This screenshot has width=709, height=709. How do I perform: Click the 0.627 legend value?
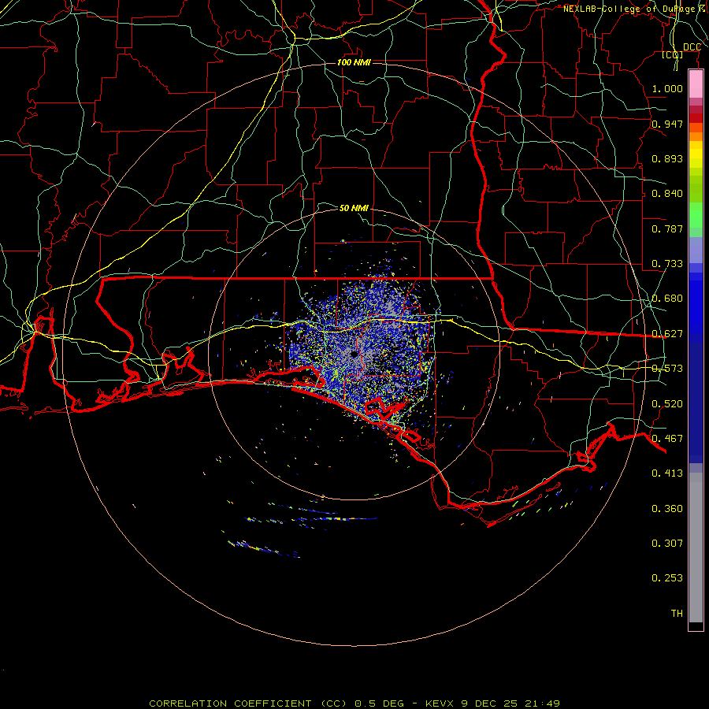[x=667, y=334]
